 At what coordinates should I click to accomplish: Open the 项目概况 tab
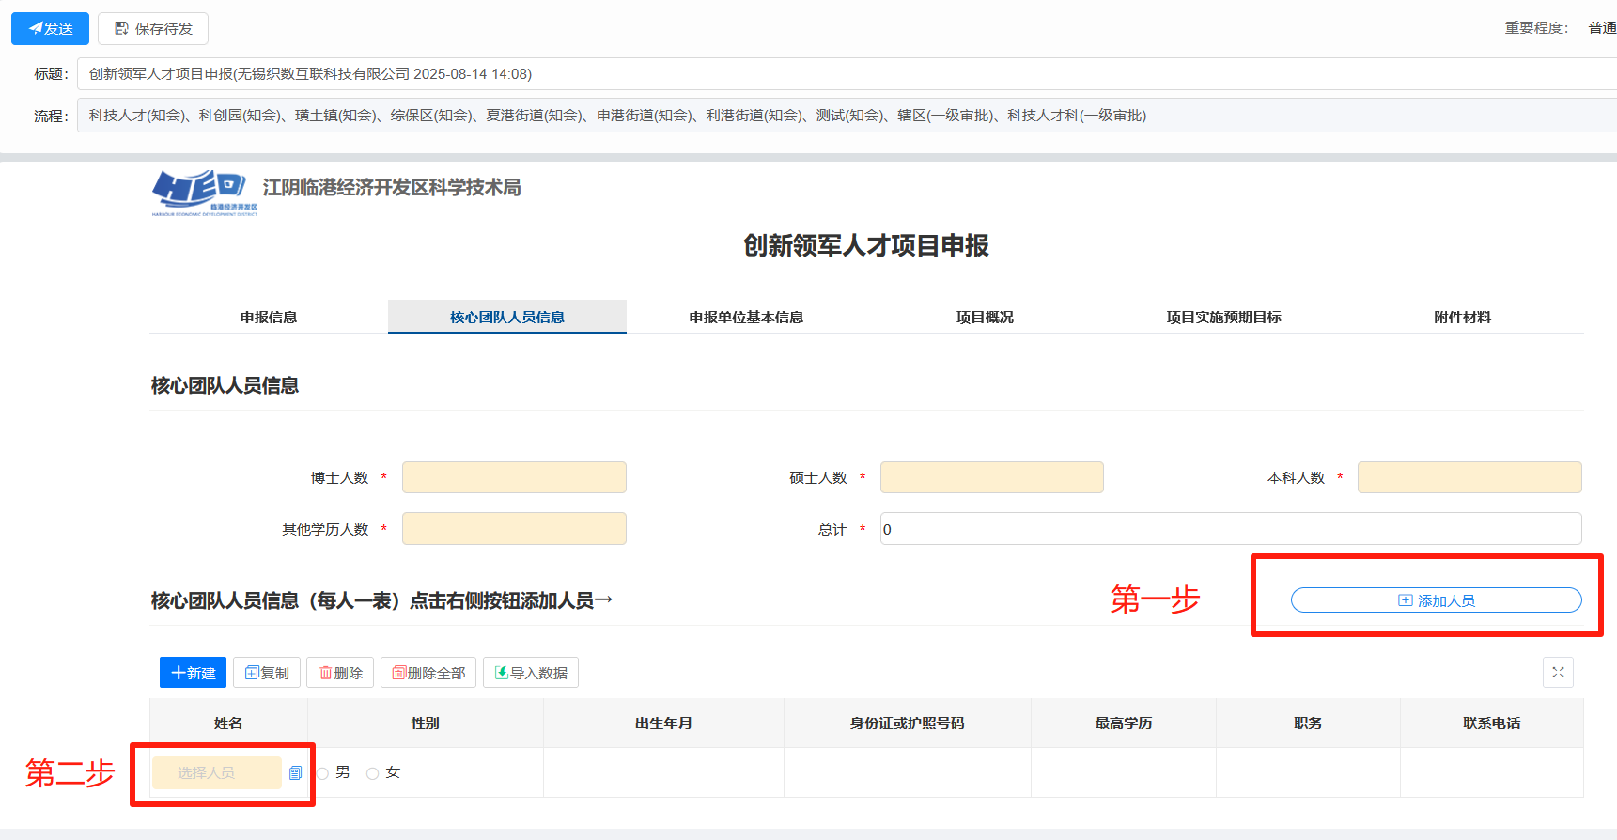pos(985,318)
